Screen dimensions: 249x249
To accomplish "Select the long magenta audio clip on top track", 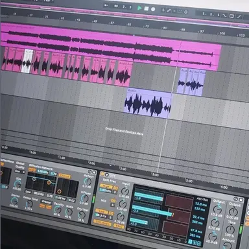I will point(110,47).
